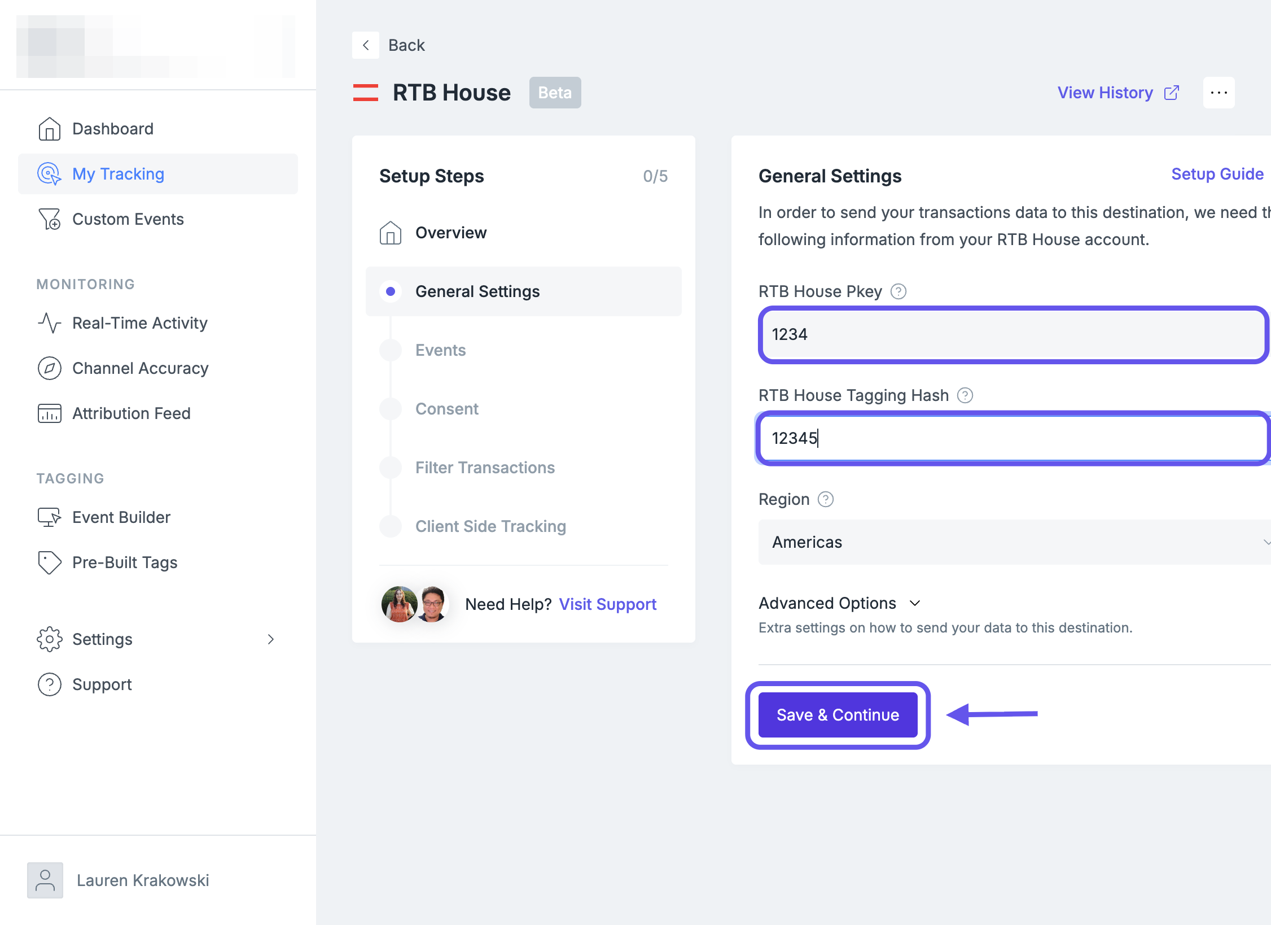Expand the Advanced Options chevron

click(915, 603)
